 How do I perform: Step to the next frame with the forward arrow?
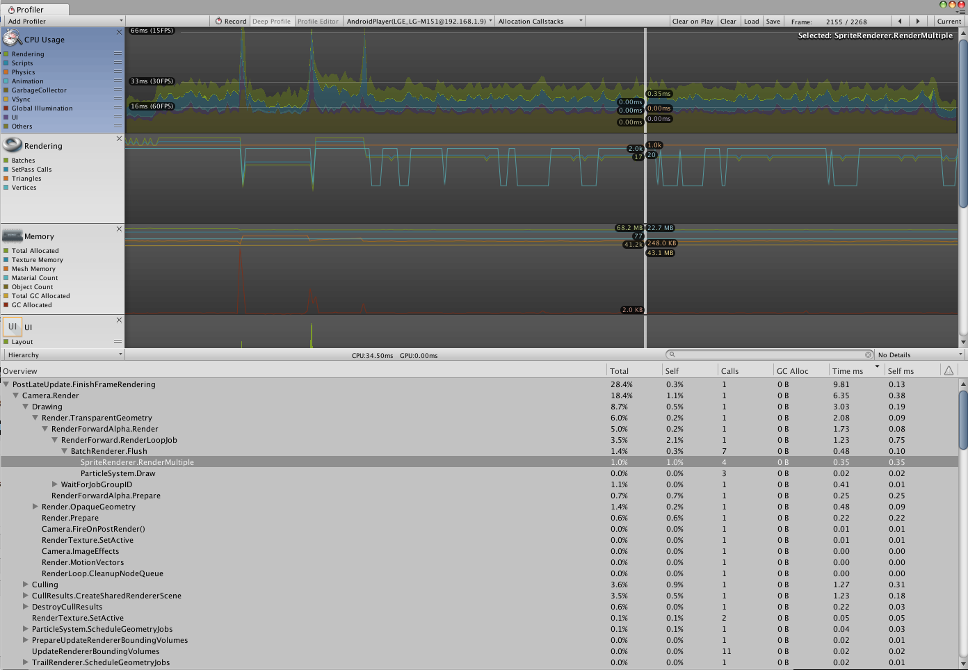point(919,21)
